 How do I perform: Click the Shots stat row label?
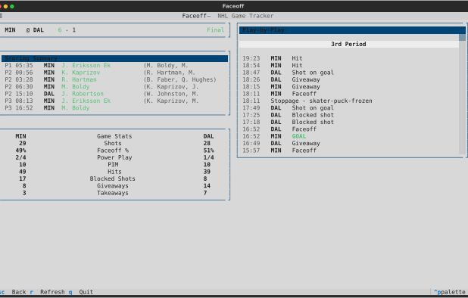pos(113,144)
